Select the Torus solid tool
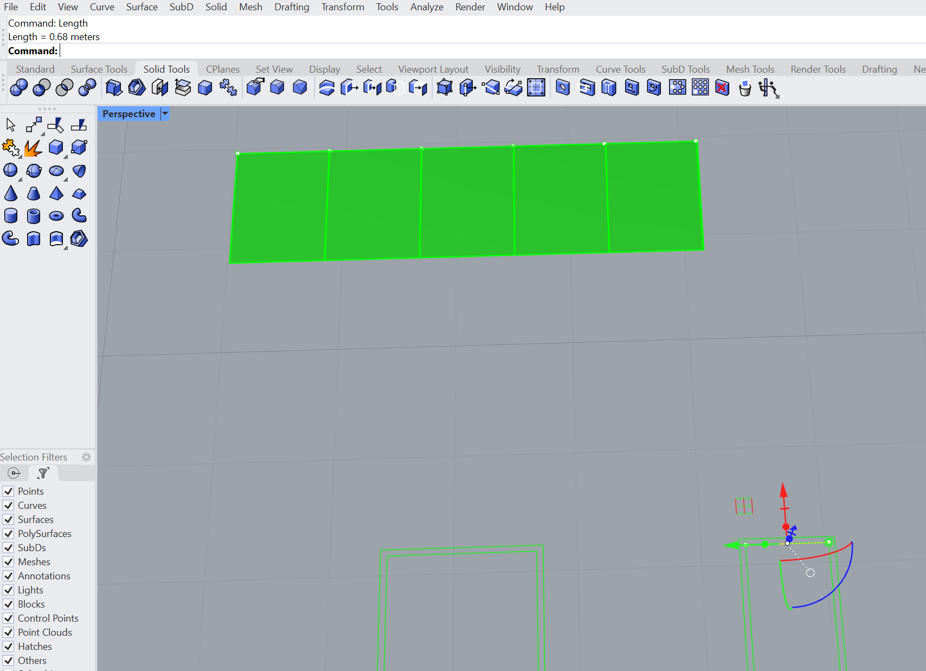This screenshot has height=671, width=926. [x=56, y=216]
